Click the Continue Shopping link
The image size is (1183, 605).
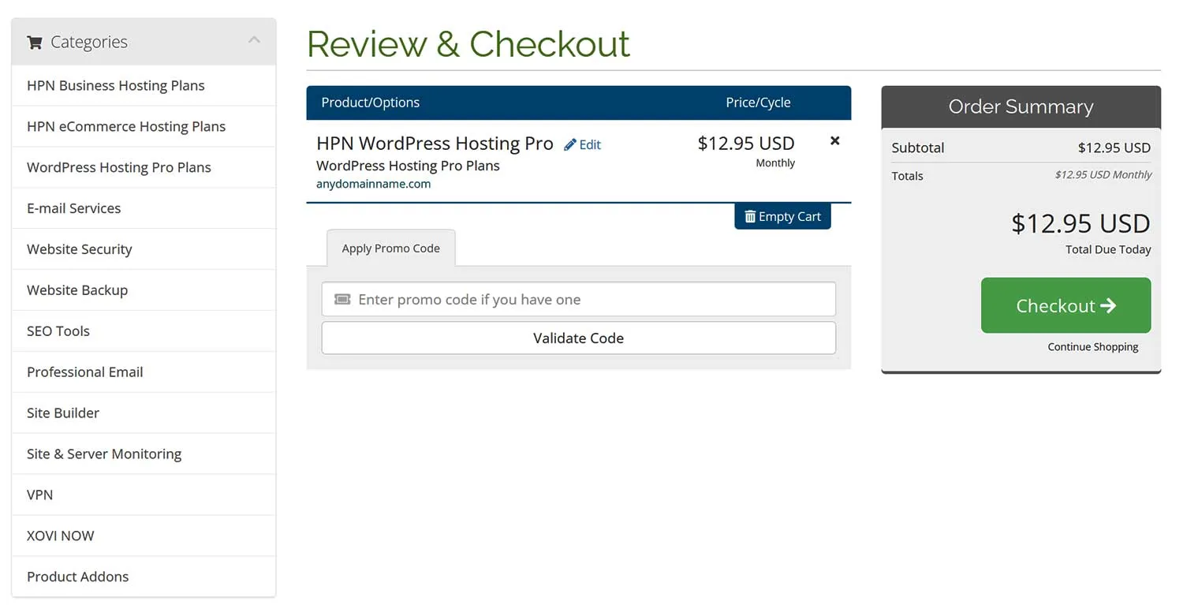1092,347
